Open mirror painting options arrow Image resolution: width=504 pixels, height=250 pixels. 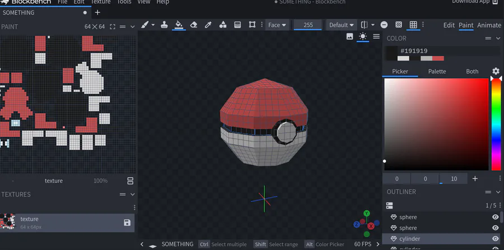point(373,25)
